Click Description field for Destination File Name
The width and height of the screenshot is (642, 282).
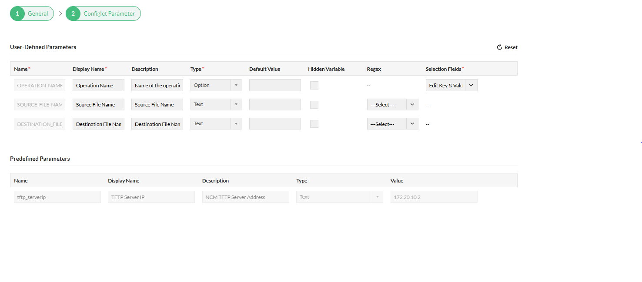(x=157, y=124)
